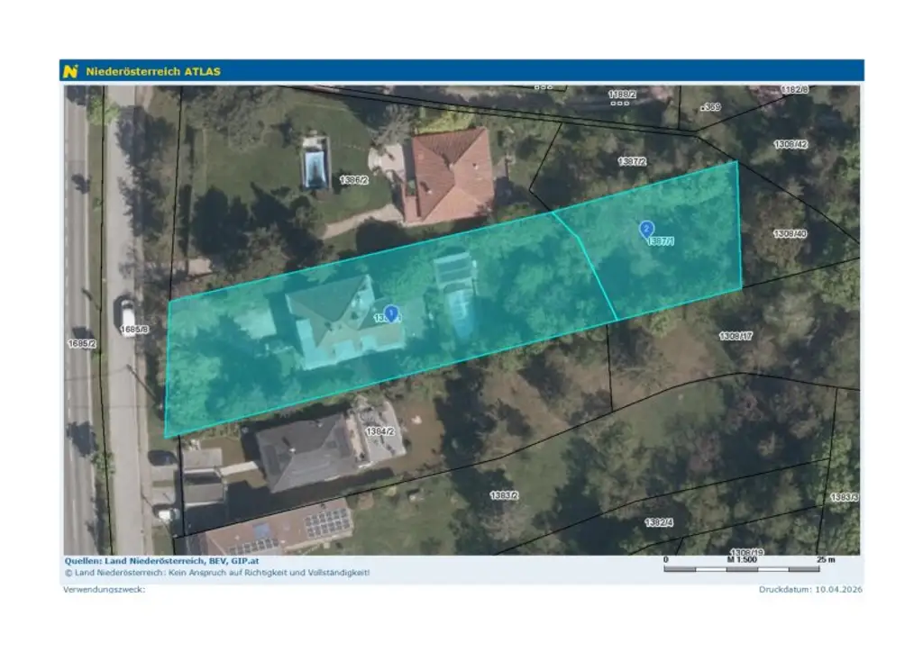Click the white car on the road
The image size is (923, 652).
pyautogui.click(x=123, y=312)
